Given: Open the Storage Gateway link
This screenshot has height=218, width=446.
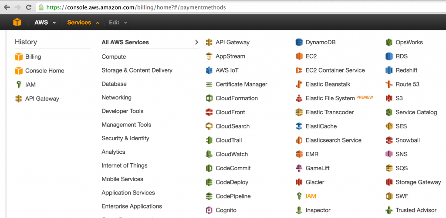Looking at the screenshot, I should (x=419, y=182).
